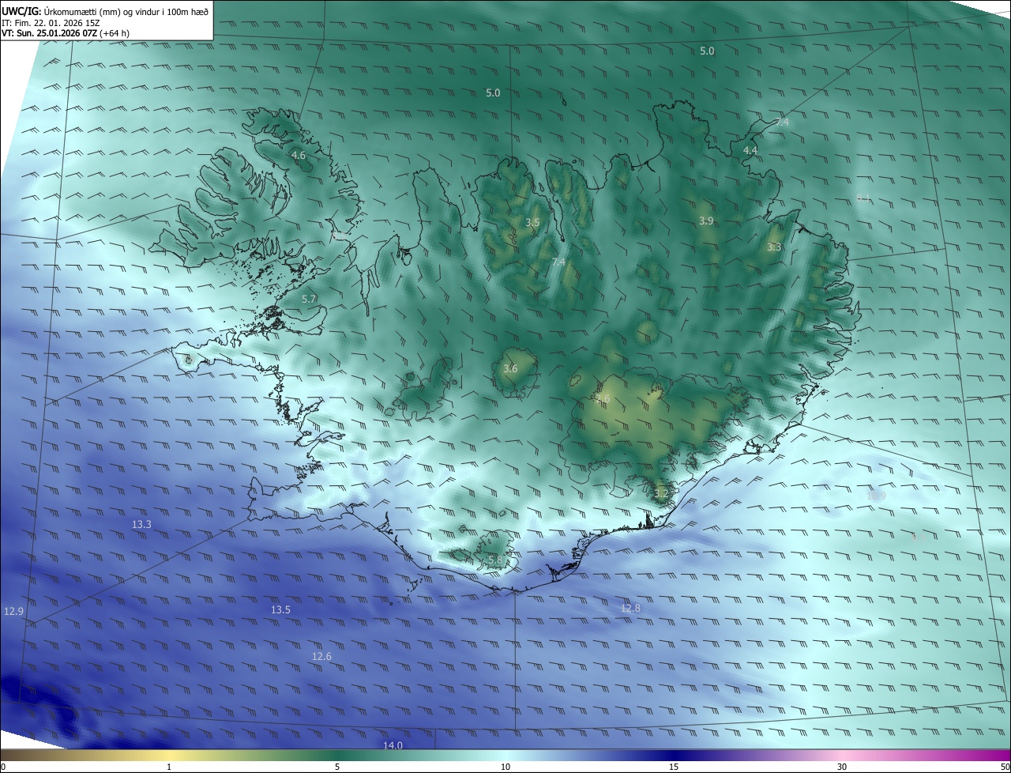Click the 10 tick on the colour scale
Image resolution: width=1011 pixels, height=773 pixels.
(x=505, y=767)
